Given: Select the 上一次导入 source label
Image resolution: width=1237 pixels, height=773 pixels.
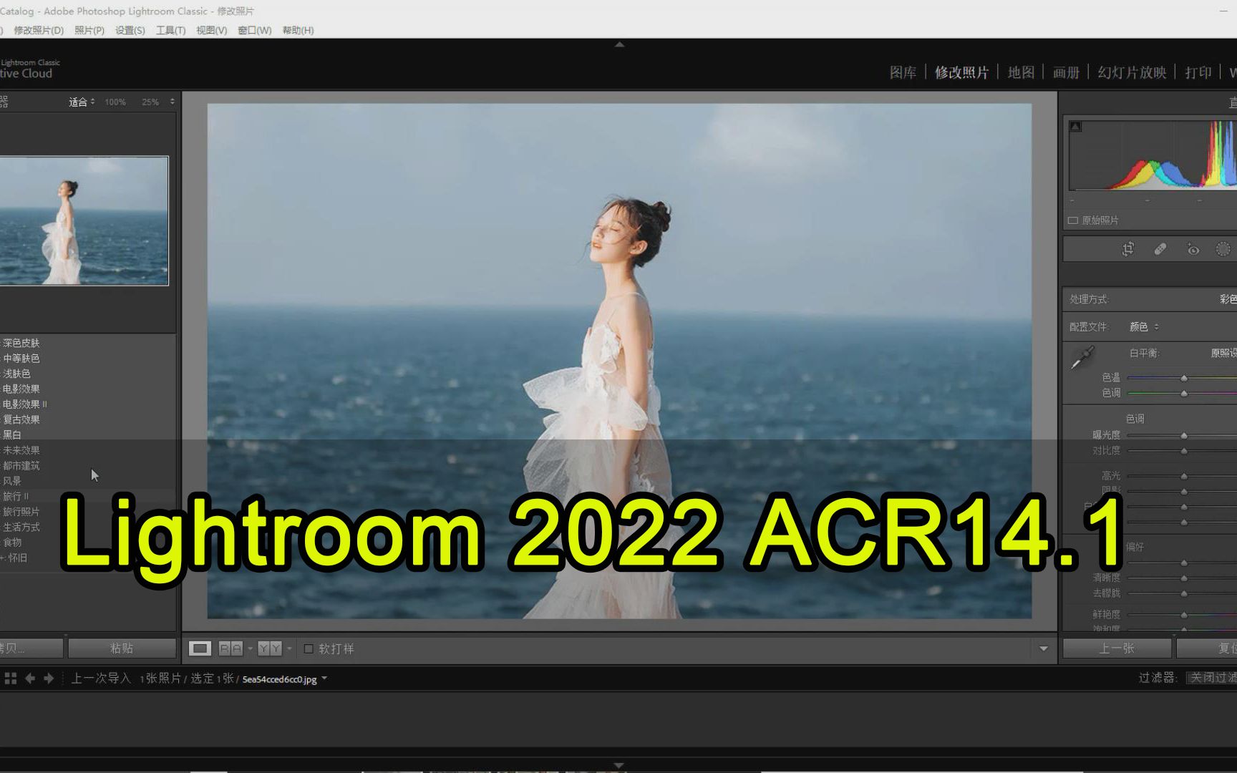Looking at the screenshot, I should point(101,678).
